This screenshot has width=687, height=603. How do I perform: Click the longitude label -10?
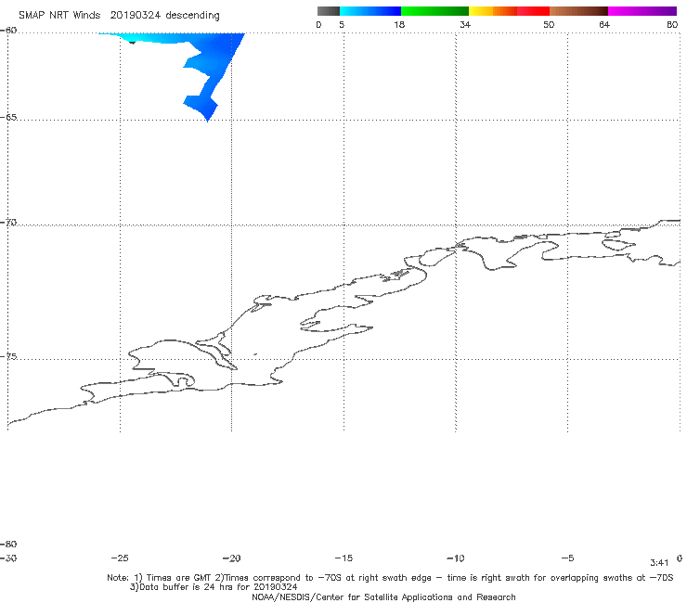(455, 558)
